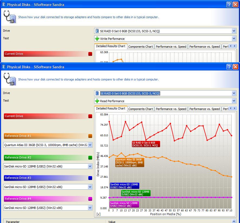Open the Reference Drive #2 SanDisk dropdown
The height and width of the screenshot is (223, 240).
[x=90, y=166]
